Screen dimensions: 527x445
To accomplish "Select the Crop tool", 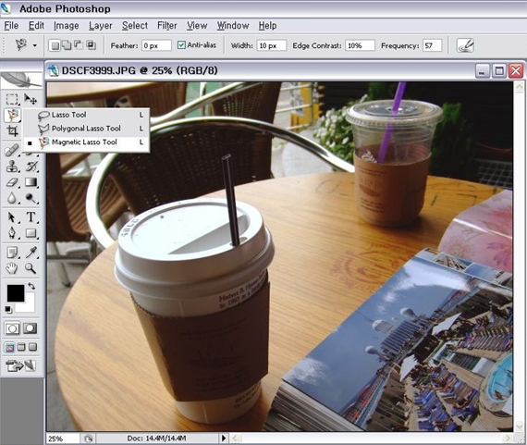I will (12, 130).
